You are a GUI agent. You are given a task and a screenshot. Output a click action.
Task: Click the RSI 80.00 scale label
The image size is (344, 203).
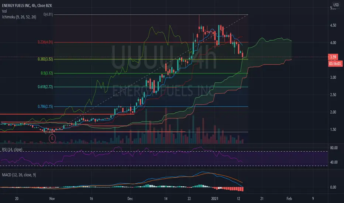pyautogui.click(x=334, y=148)
